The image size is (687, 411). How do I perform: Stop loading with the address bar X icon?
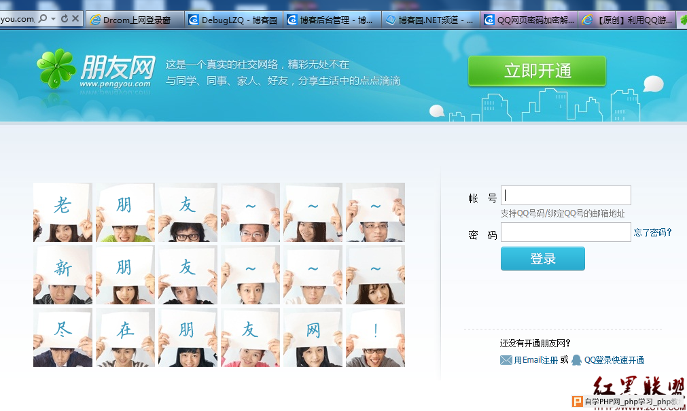[75, 19]
